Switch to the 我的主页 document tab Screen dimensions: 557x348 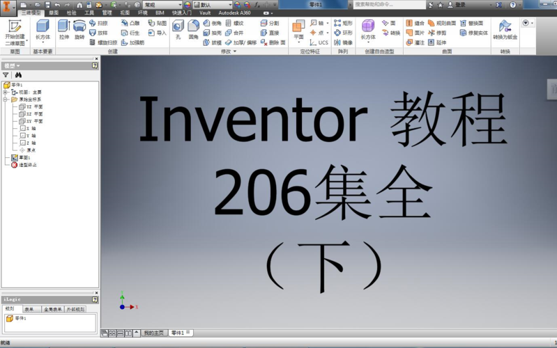pos(154,333)
